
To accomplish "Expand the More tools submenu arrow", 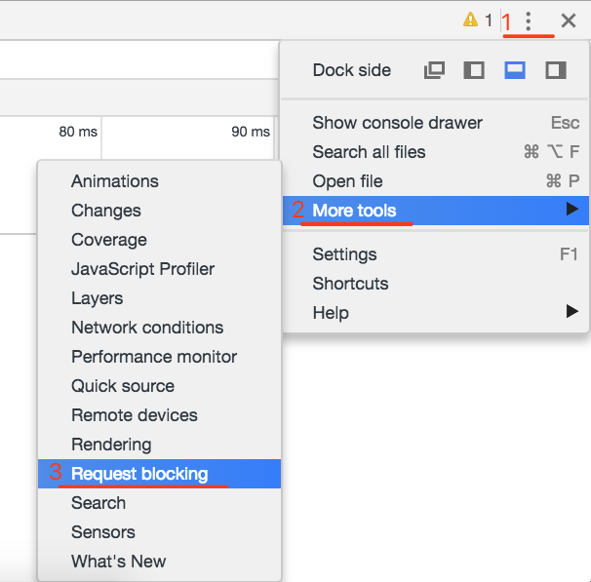I will click(x=571, y=210).
